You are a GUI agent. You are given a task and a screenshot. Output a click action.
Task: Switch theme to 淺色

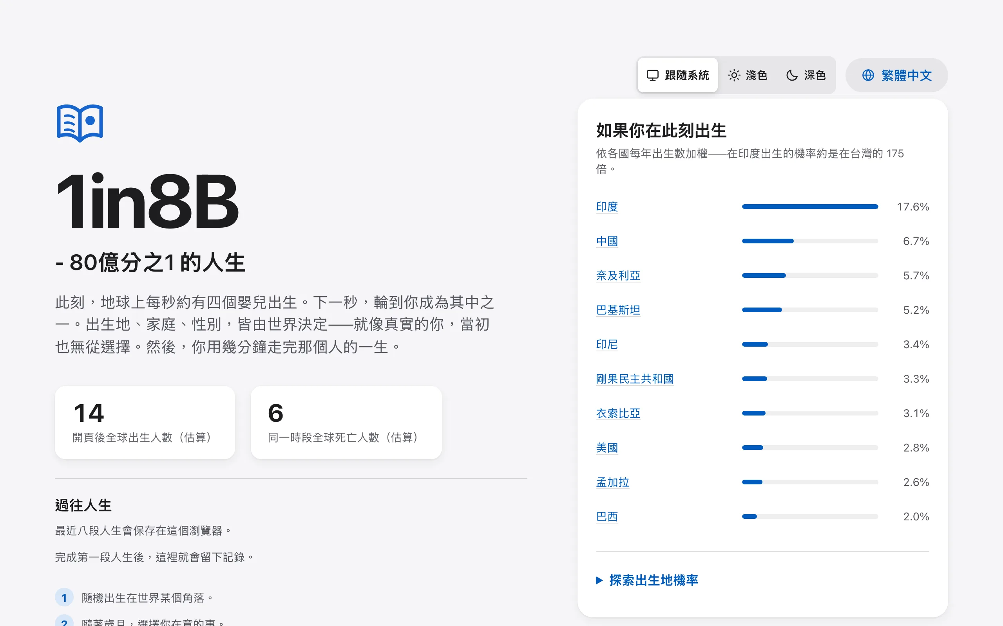747,76
